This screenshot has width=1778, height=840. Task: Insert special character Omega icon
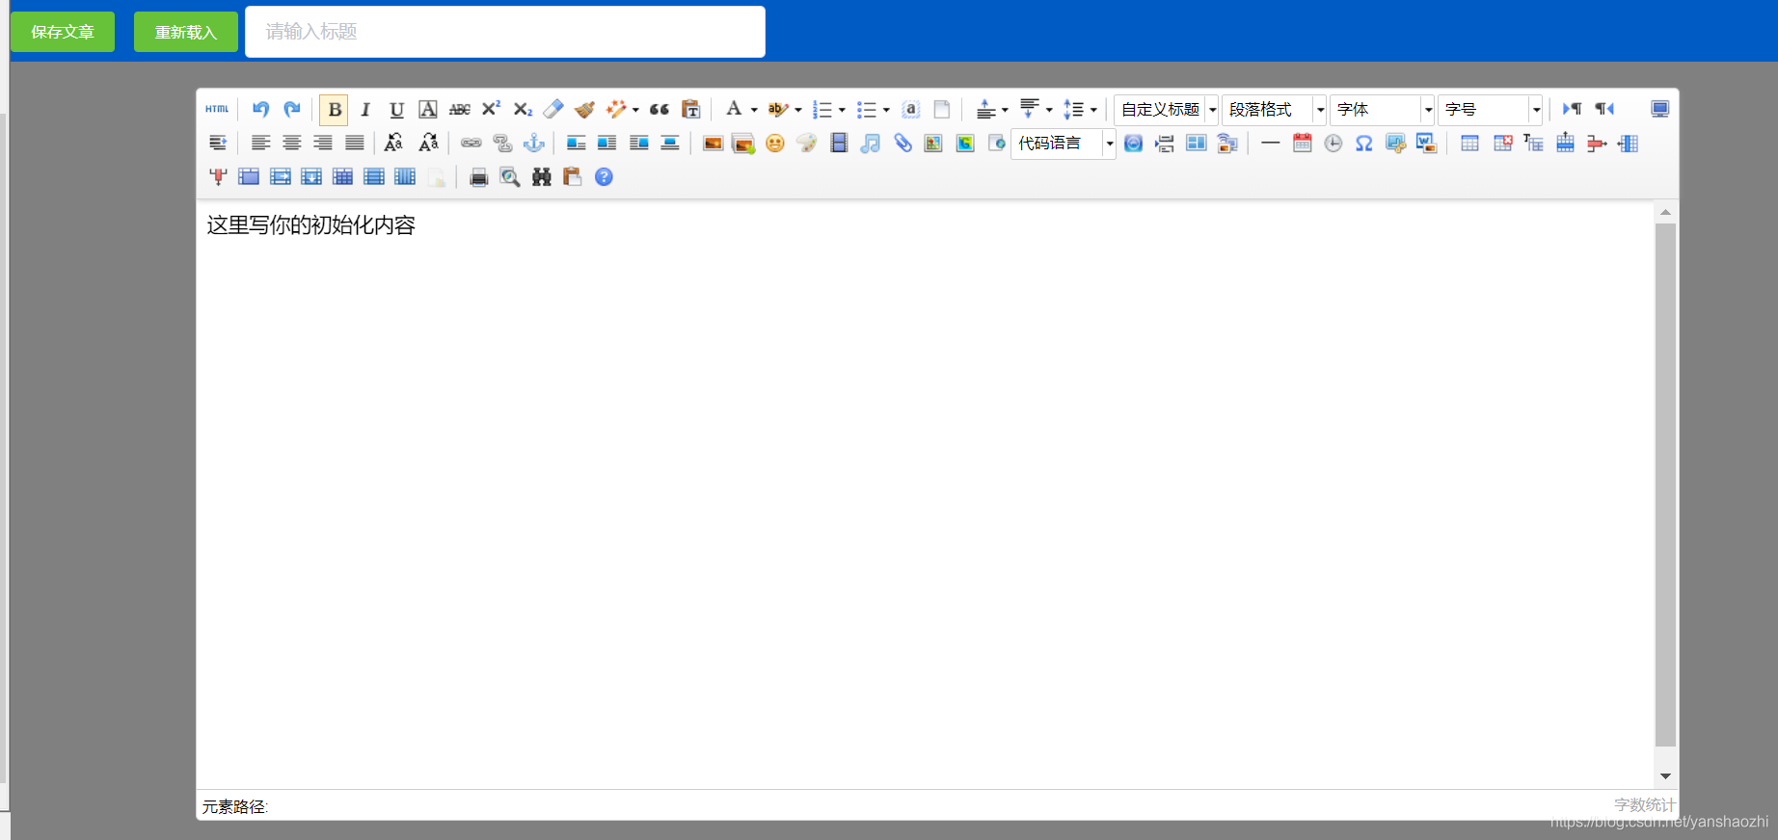pos(1363,144)
